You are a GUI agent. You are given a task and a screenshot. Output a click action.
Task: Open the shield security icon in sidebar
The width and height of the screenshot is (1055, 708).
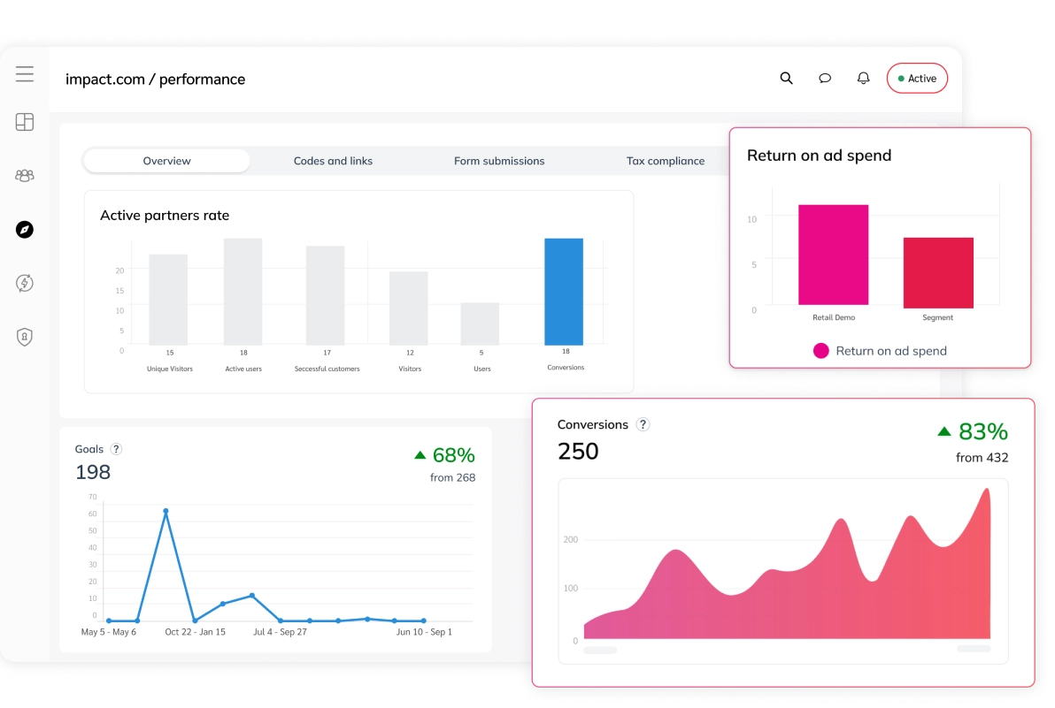tap(25, 337)
